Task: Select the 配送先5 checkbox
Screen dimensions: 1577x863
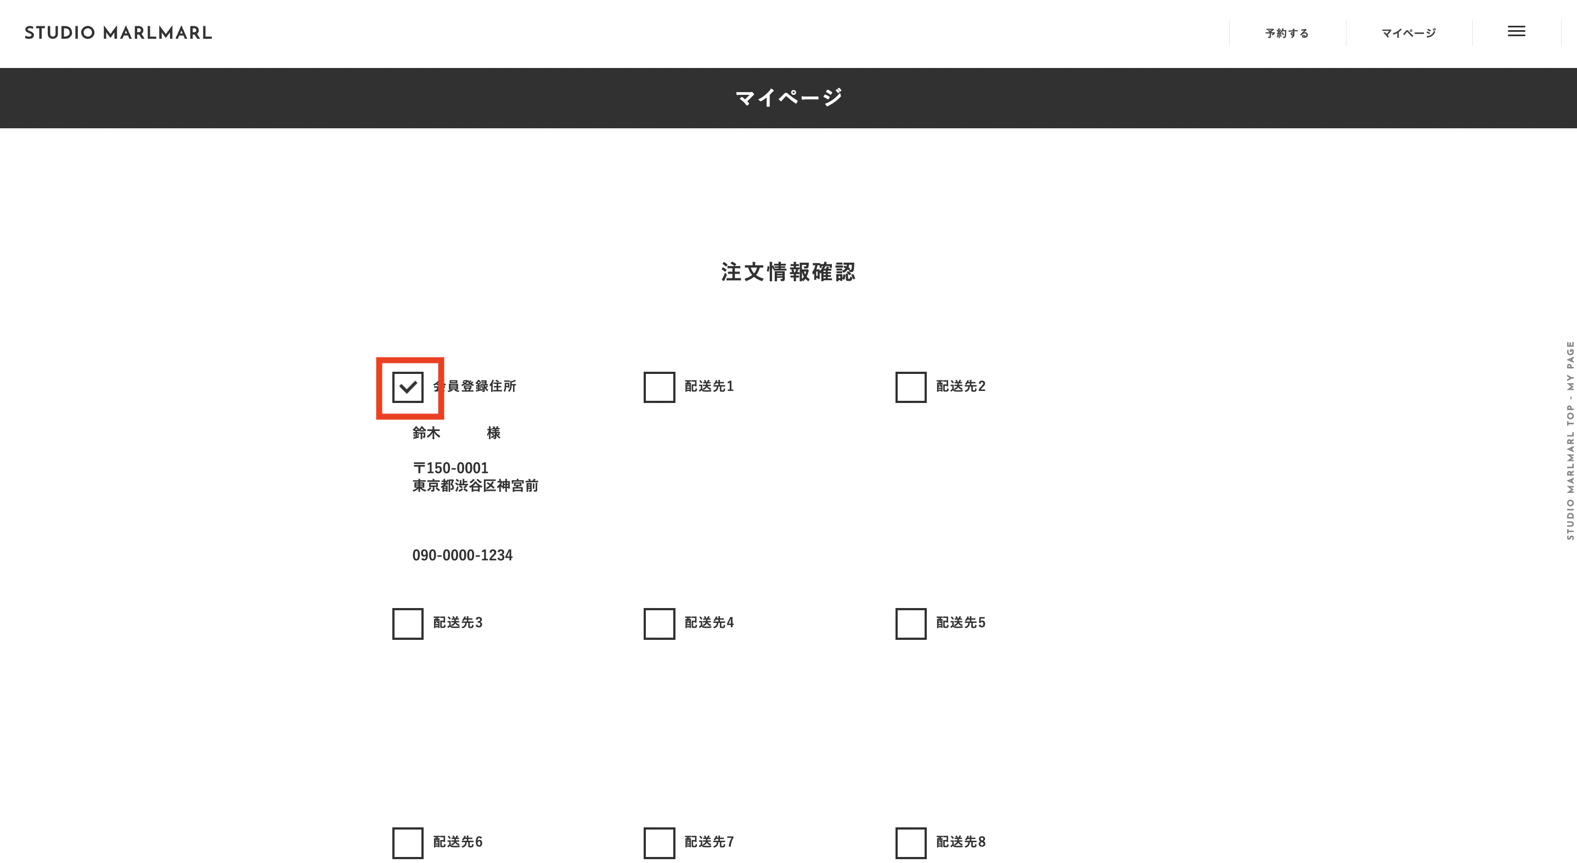Action: (x=909, y=622)
